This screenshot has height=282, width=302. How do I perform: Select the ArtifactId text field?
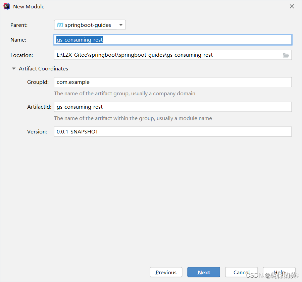tap(172, 107)
